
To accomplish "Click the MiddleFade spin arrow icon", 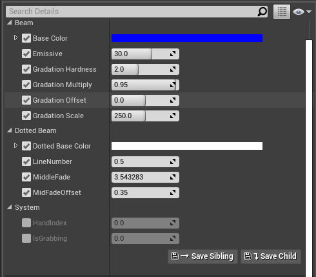I will (173, 177).
